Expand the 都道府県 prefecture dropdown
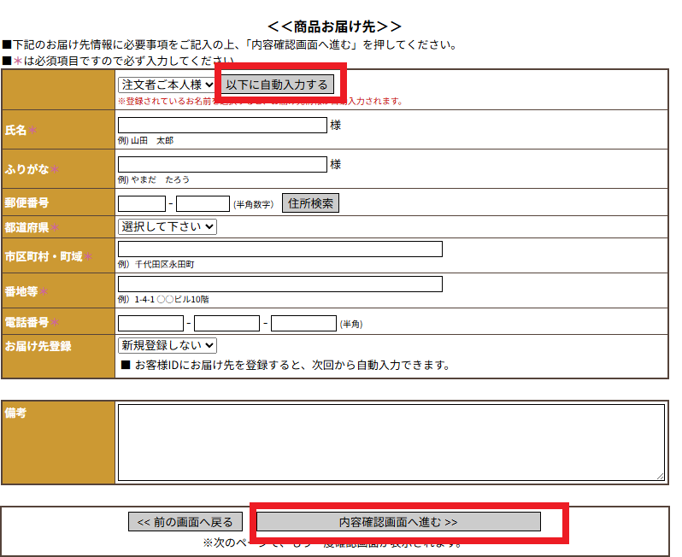682x557 pixels. click(168, 226)
